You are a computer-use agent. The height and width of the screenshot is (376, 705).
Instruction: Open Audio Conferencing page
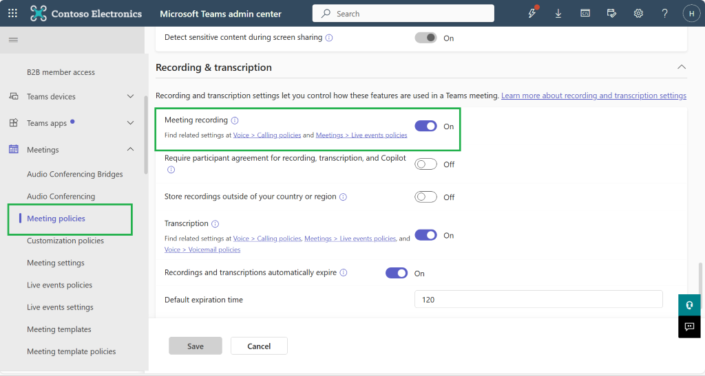(x=61, y=196)
